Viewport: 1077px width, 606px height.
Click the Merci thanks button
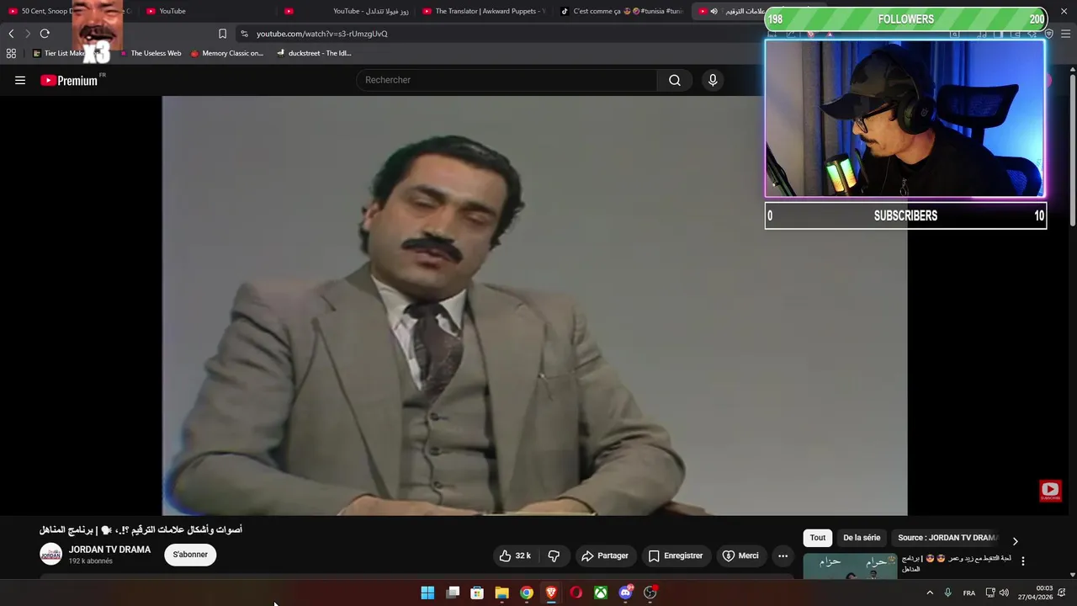click(740, 555)
